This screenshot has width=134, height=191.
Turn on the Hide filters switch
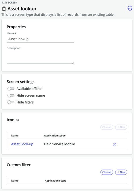[11, 102]
